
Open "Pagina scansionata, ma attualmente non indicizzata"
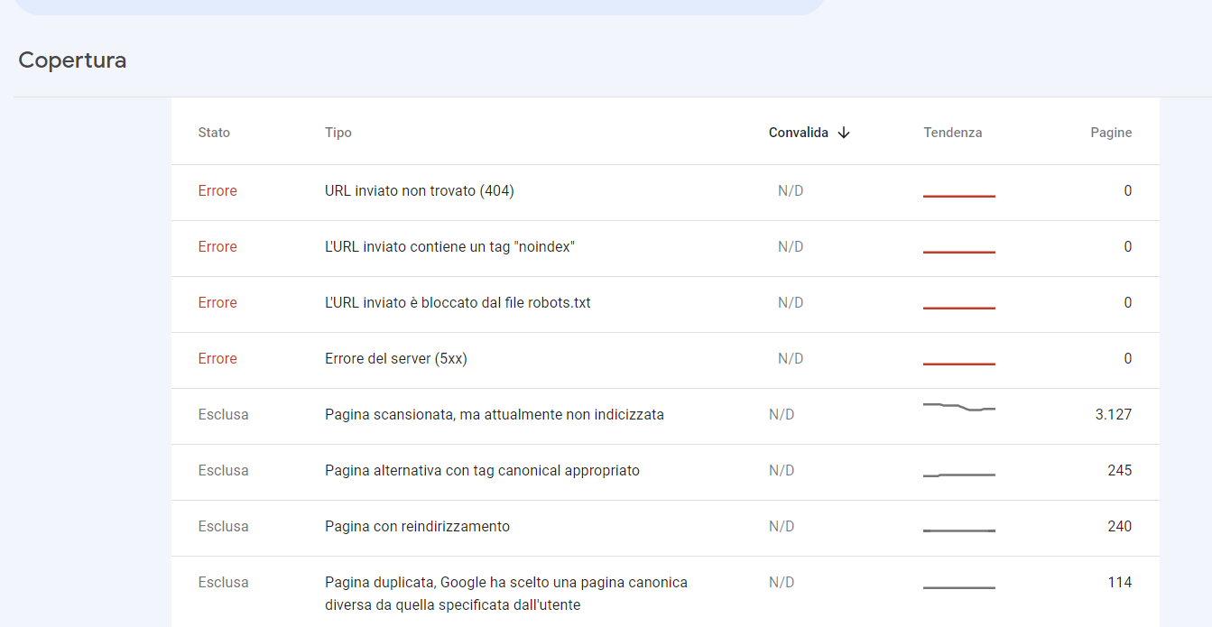(x=495, y=415)
